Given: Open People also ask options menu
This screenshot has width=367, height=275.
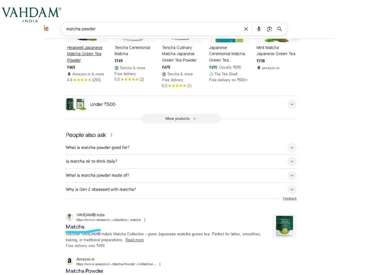Looking at the screenshot, I should pos(112,135).
